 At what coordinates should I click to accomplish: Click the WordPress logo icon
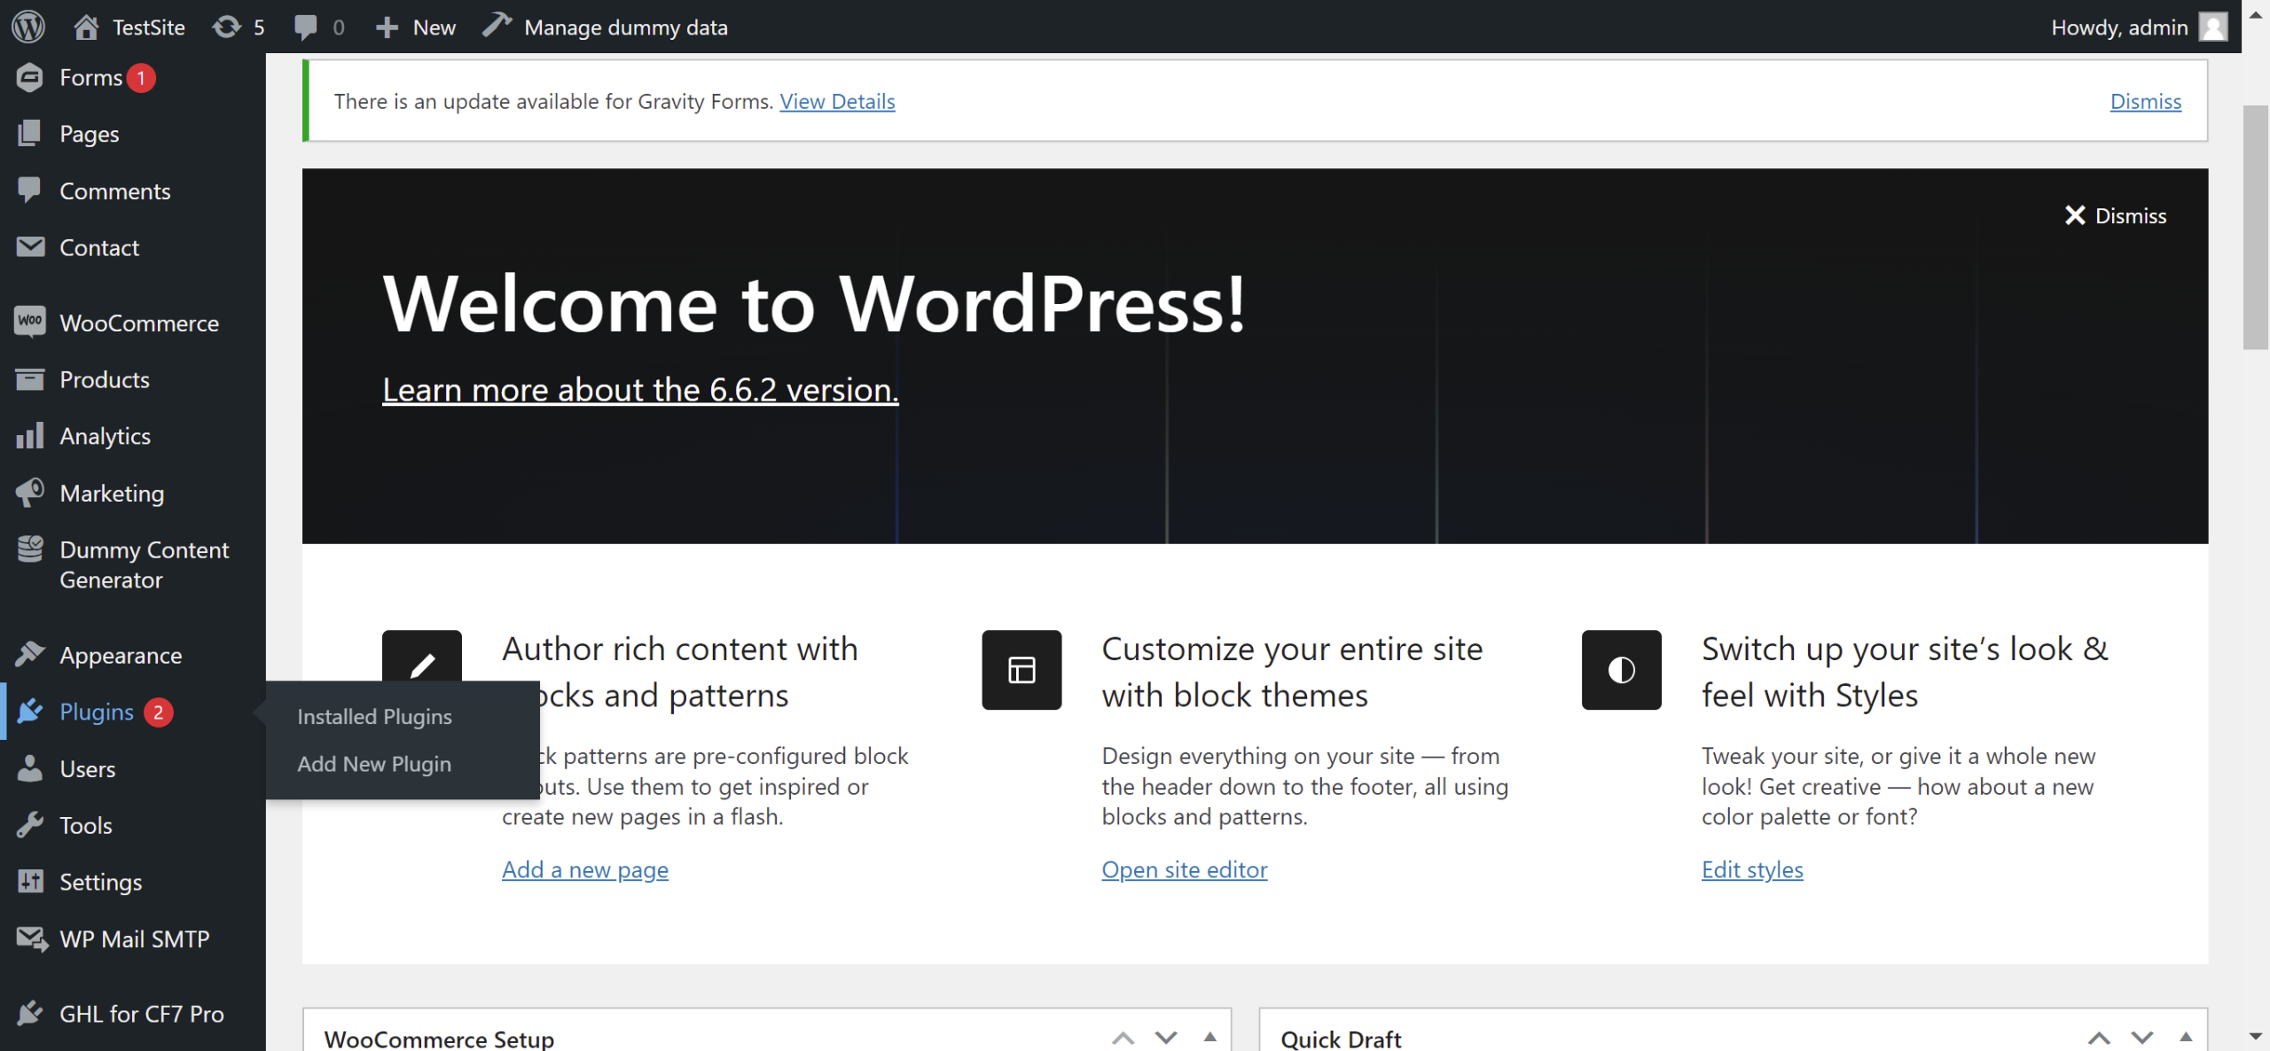pos(28,27)
